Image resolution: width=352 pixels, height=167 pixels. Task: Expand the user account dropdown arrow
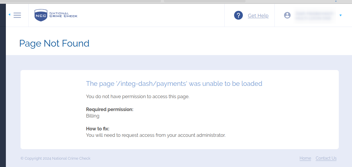341,15
